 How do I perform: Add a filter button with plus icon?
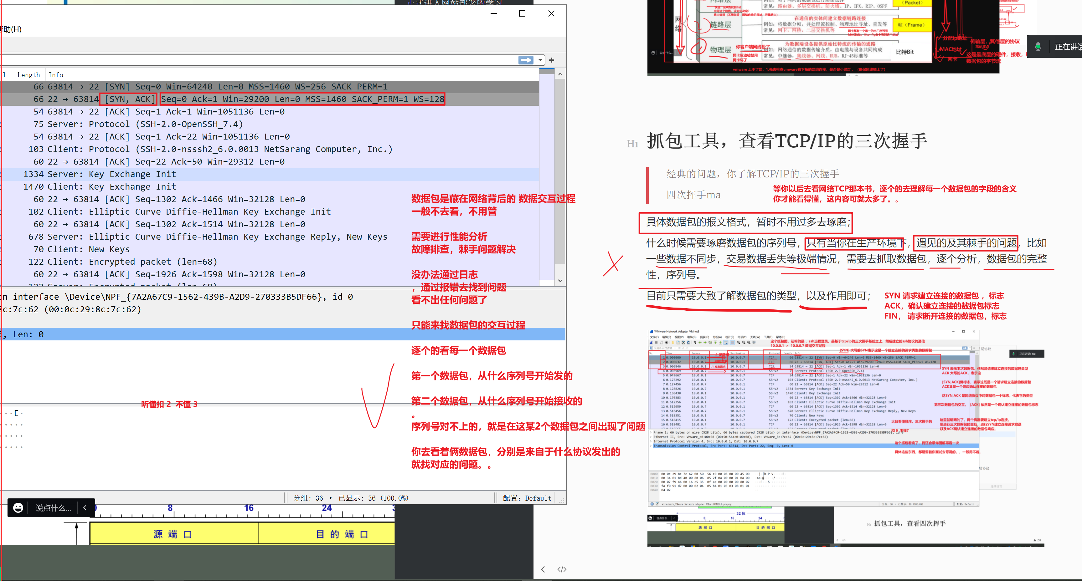tap(552, 60)
